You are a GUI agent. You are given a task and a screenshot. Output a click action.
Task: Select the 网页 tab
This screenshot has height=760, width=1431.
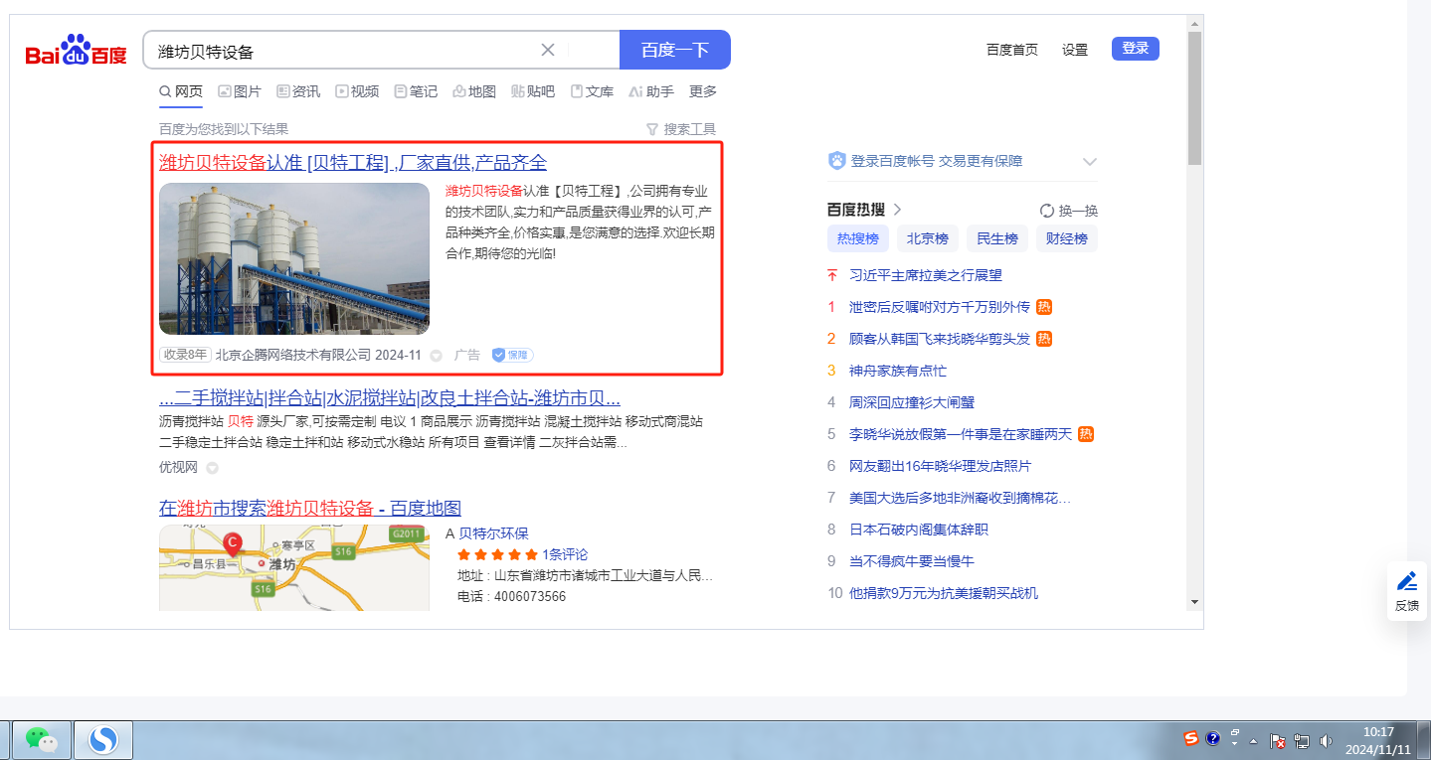click(x=181, y=91)
